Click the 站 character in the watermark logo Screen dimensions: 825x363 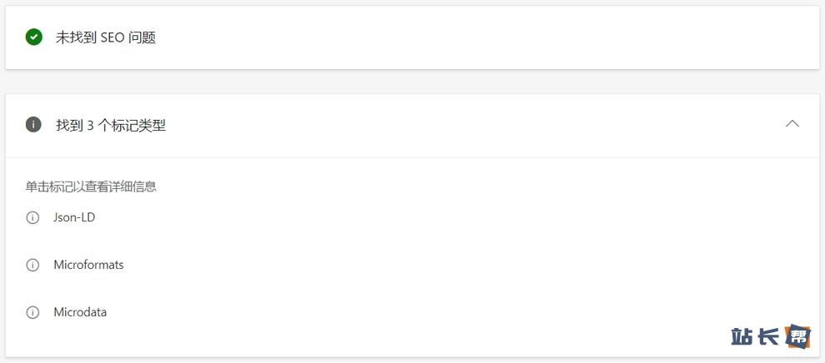[742, 336]
